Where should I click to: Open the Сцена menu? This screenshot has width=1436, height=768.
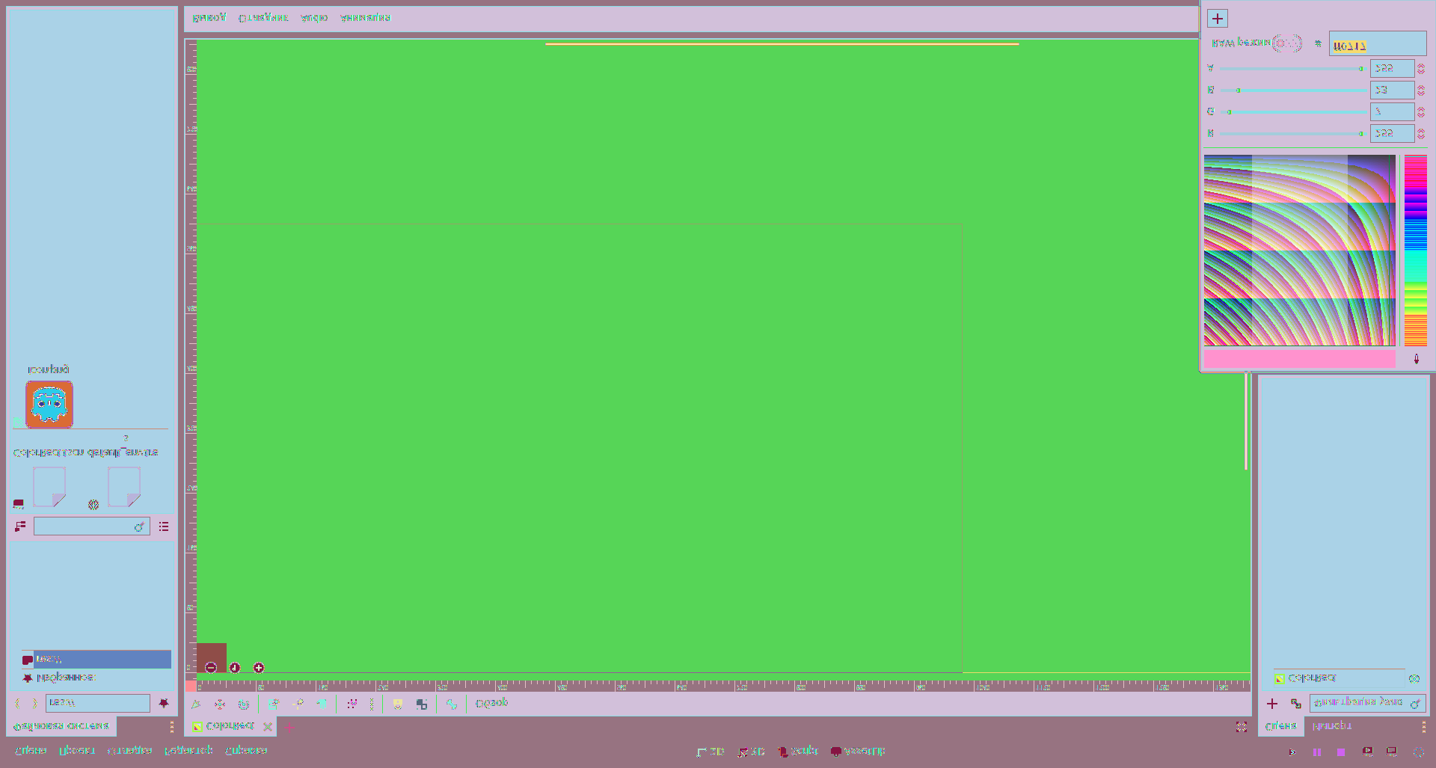point(31,750)
